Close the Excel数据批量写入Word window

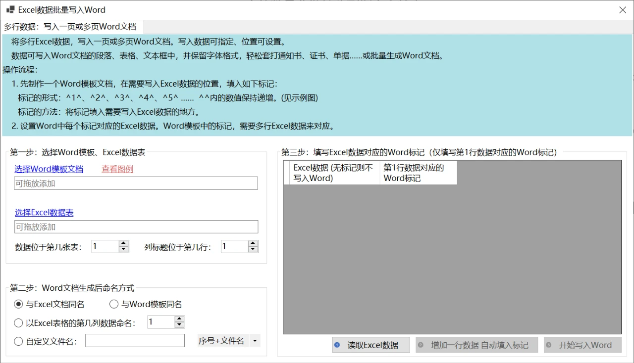coord(623,10)
